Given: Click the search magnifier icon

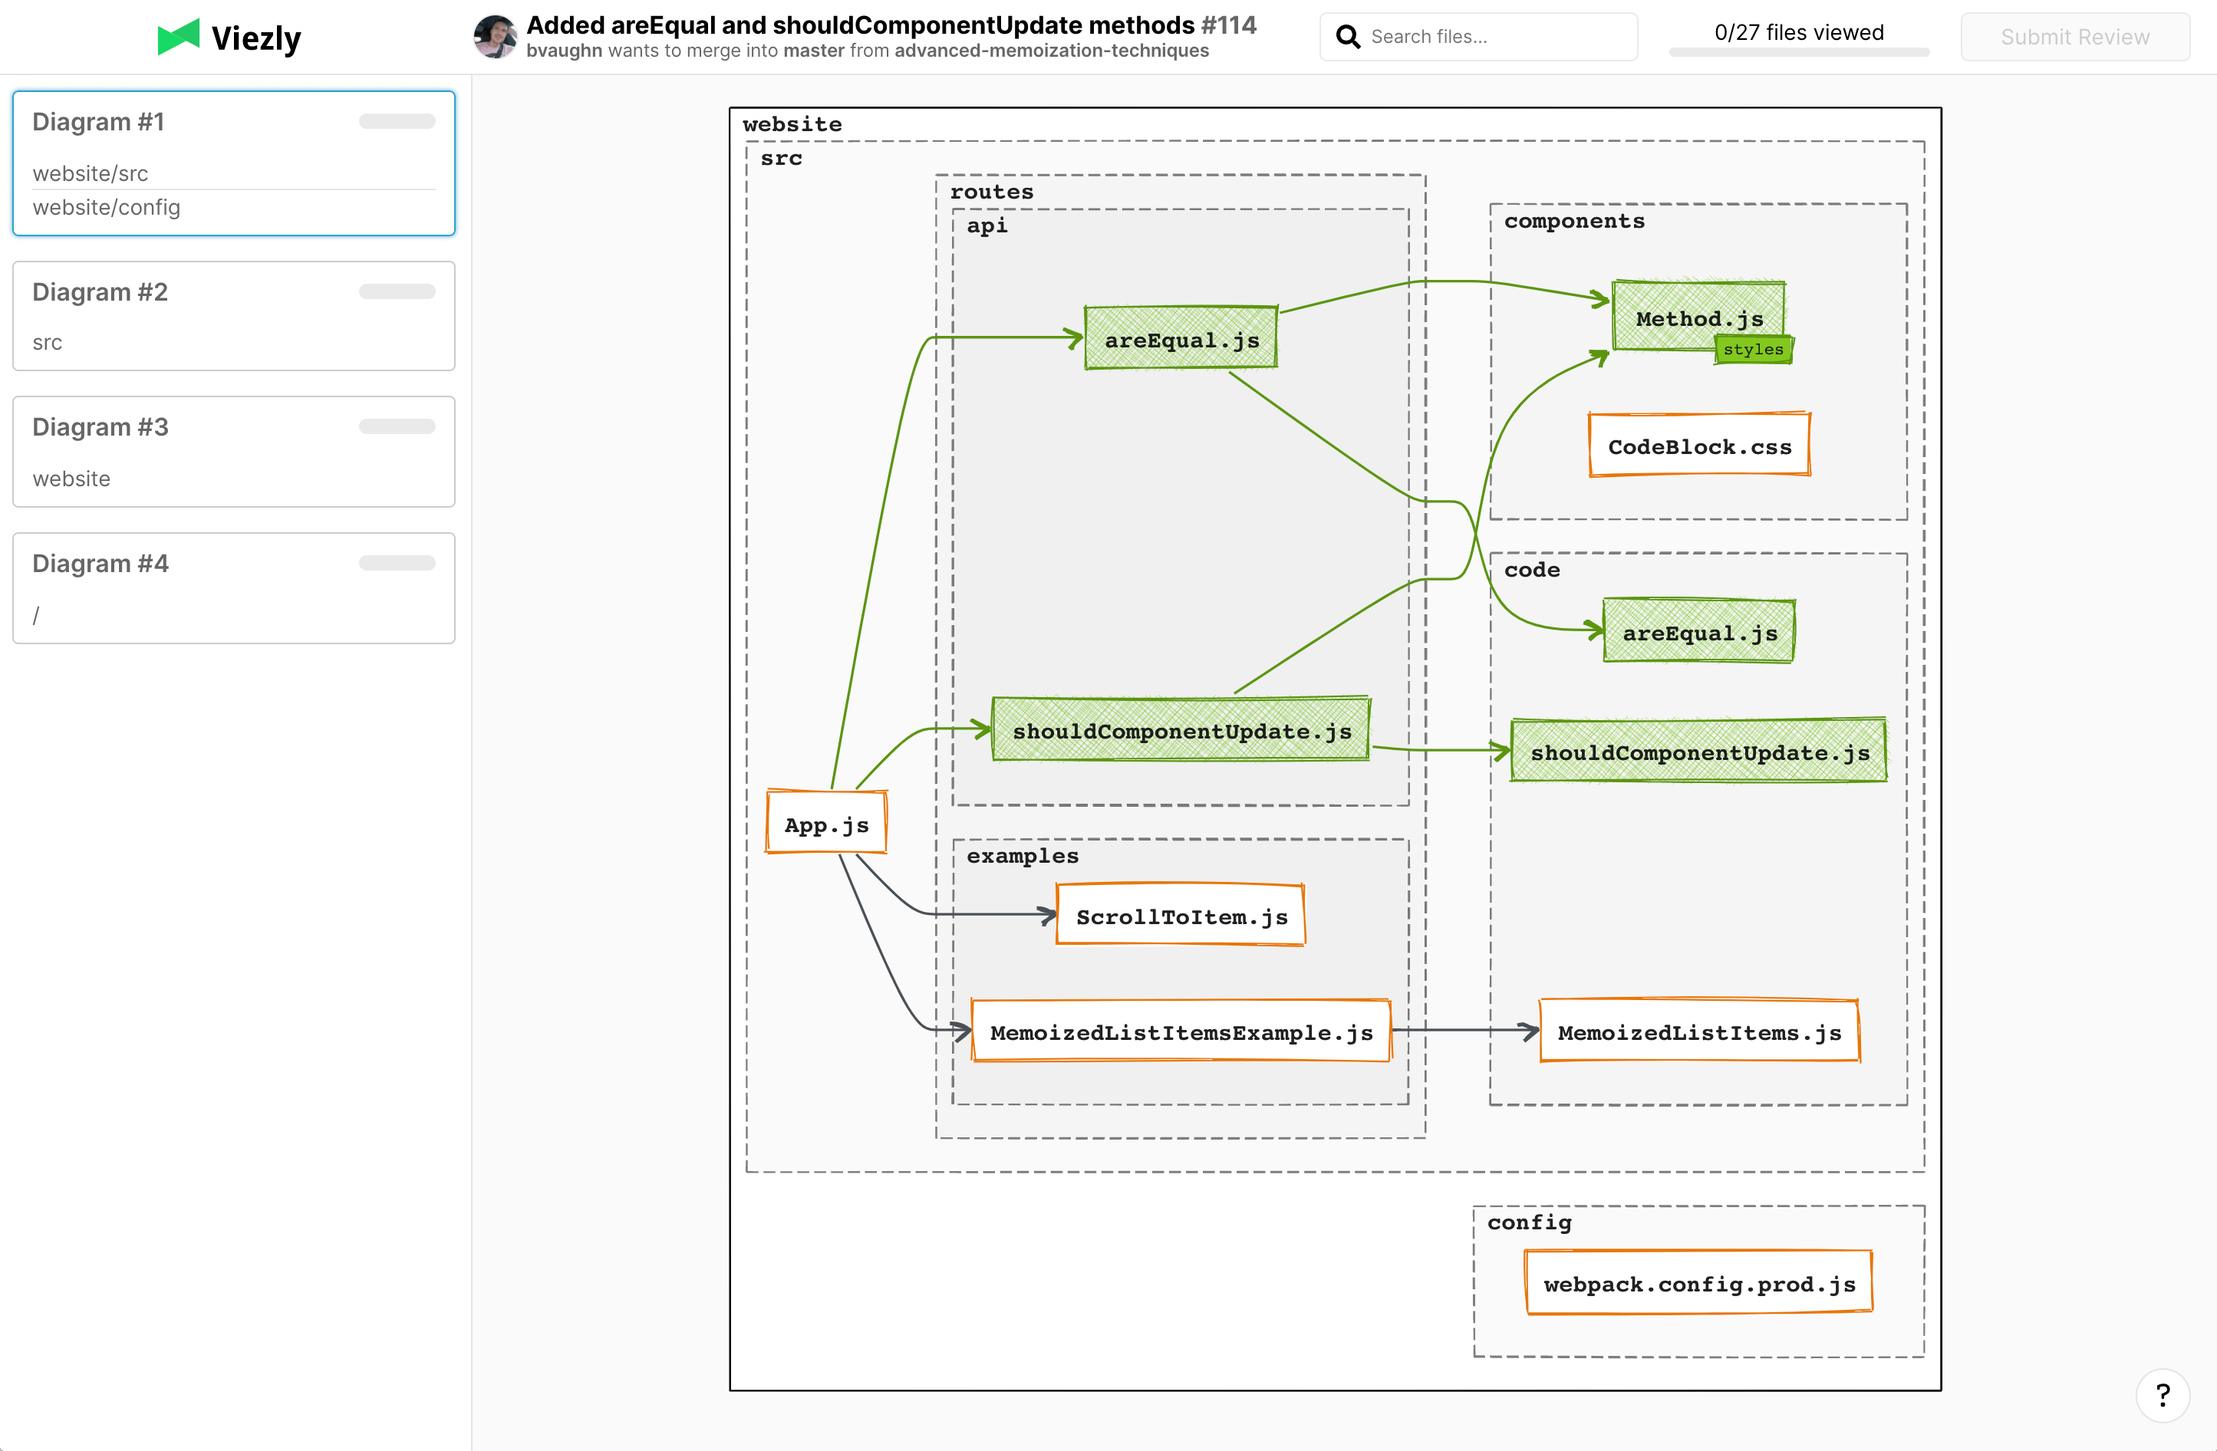Looking at the screenshot, I should point(1347,36).
